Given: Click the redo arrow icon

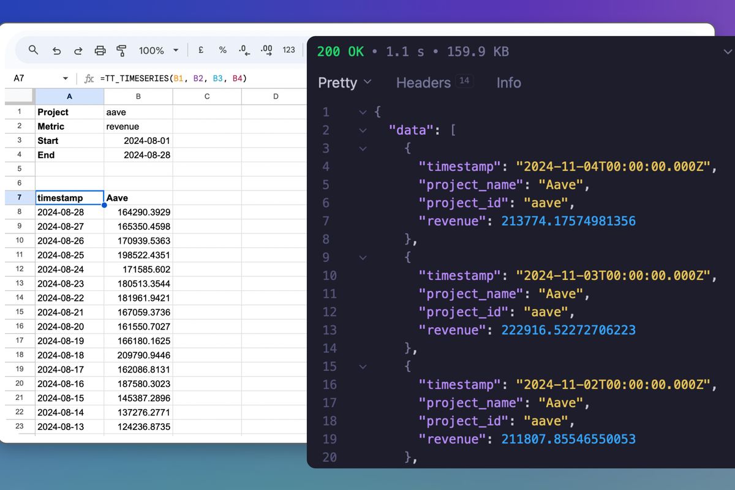Looking at the screenshot, I should point(78,50).
